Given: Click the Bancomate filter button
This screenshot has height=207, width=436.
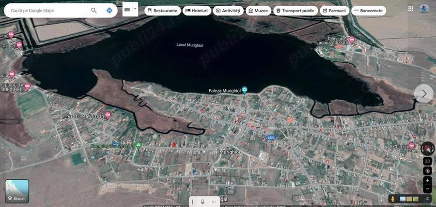Looking at the screenshot, I should 369,11.
